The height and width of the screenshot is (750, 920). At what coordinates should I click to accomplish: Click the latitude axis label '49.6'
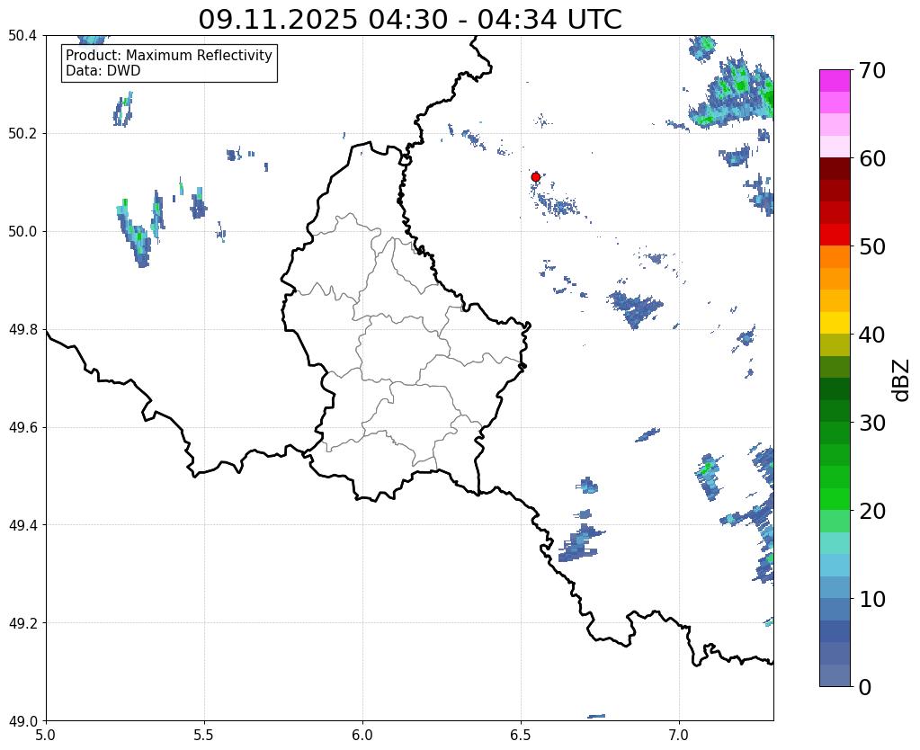tap(22, 428)
